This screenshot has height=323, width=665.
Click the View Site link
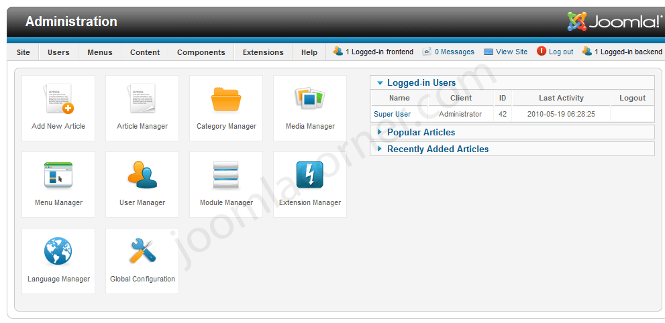coord(511,52)
